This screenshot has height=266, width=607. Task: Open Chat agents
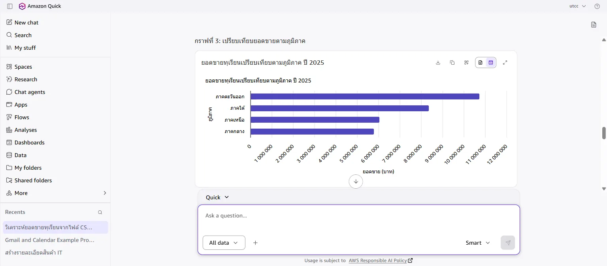tap(55, 92)
